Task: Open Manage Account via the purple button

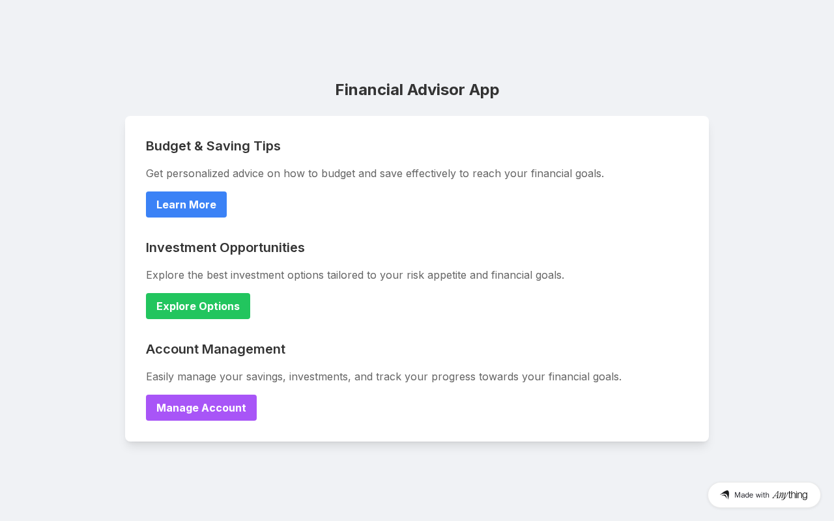Action: click(x=201, y=408)
